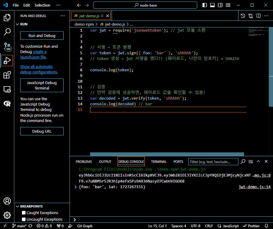The image size is (273, 229).
Task: Toggle the primary side bar layout icon
Action: (205, 5)
